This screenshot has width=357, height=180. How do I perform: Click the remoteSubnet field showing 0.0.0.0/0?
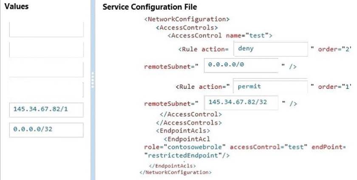pyautogui.click(x=241, y=66)
